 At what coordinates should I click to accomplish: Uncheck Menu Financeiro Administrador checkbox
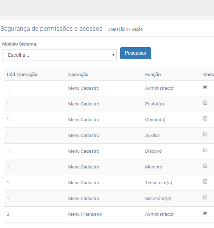(205, 213)
